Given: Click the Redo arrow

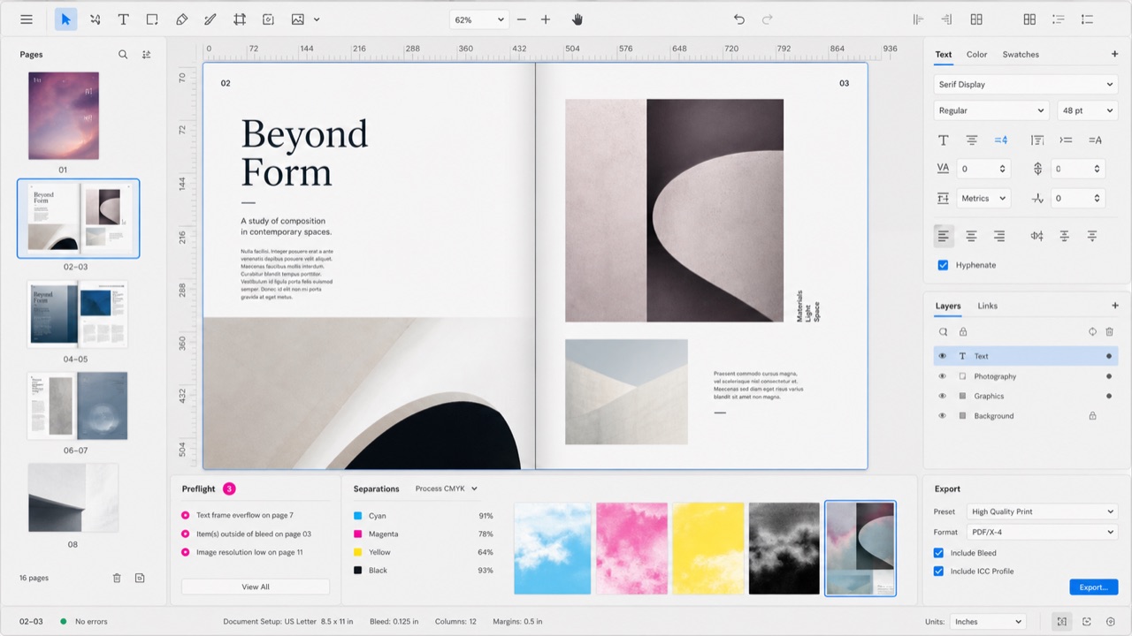Looking at the screenshot, I should [x=768, y=19].
